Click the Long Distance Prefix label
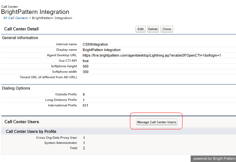 (61, 100)
